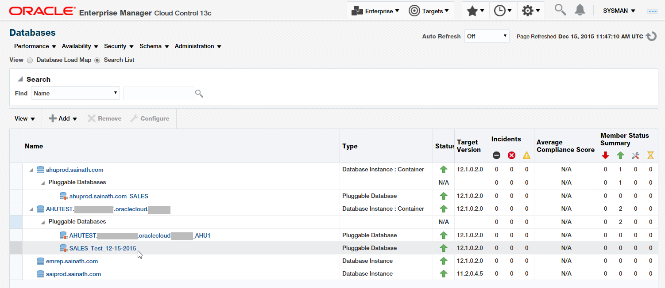Click the search magnifier next to Find field
The width and height of the screenshot is (665, 288).
coord(199,93)
